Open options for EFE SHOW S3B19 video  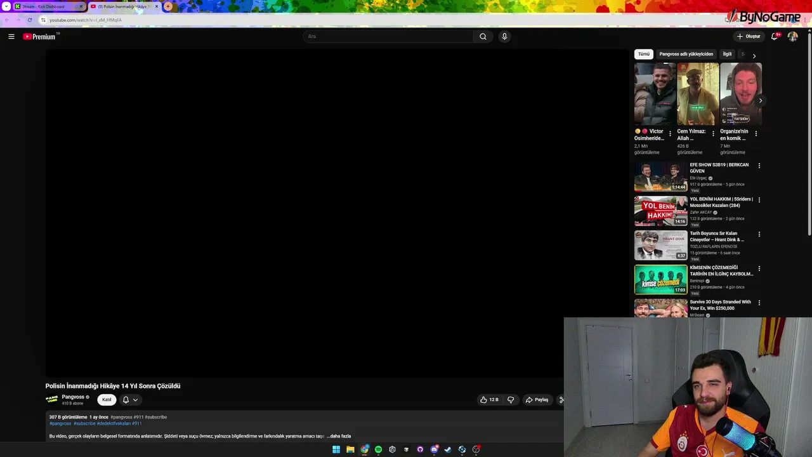(x=759, y=166)
